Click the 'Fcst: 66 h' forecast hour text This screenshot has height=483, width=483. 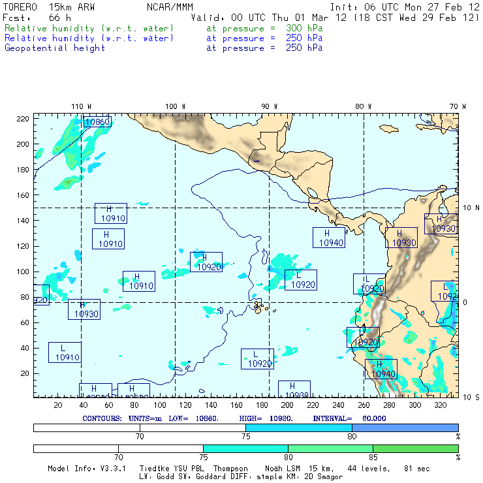click(37, 18)
